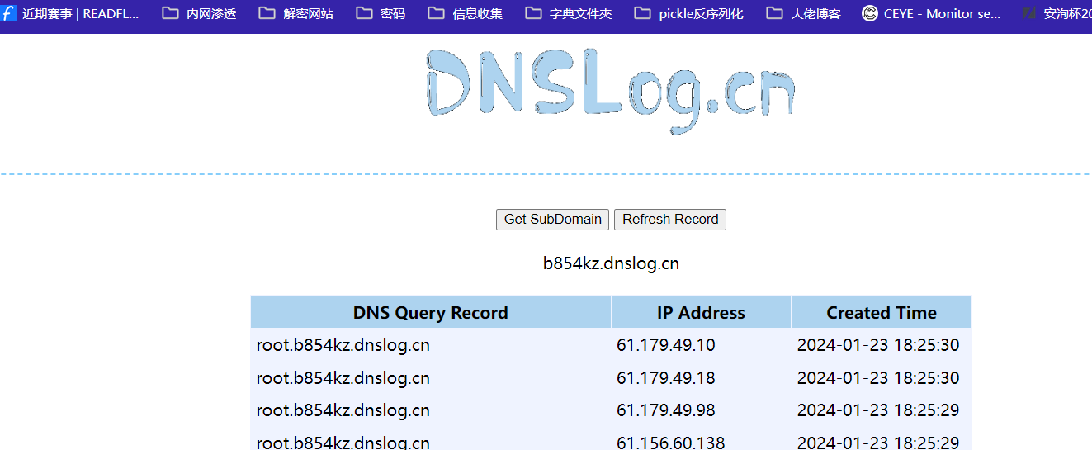The height and width of the screenshot is (450, 1092).
Task: Open the 近期赛事 READFL bookmark
Action: [x=71, y=14]
